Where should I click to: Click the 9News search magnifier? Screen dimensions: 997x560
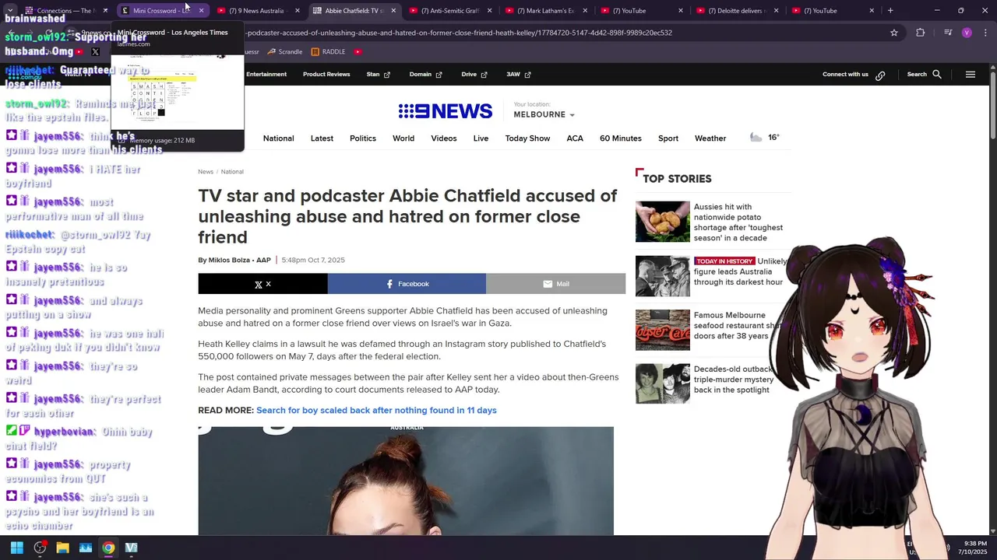pyautogui.click(x=937, y=75)
